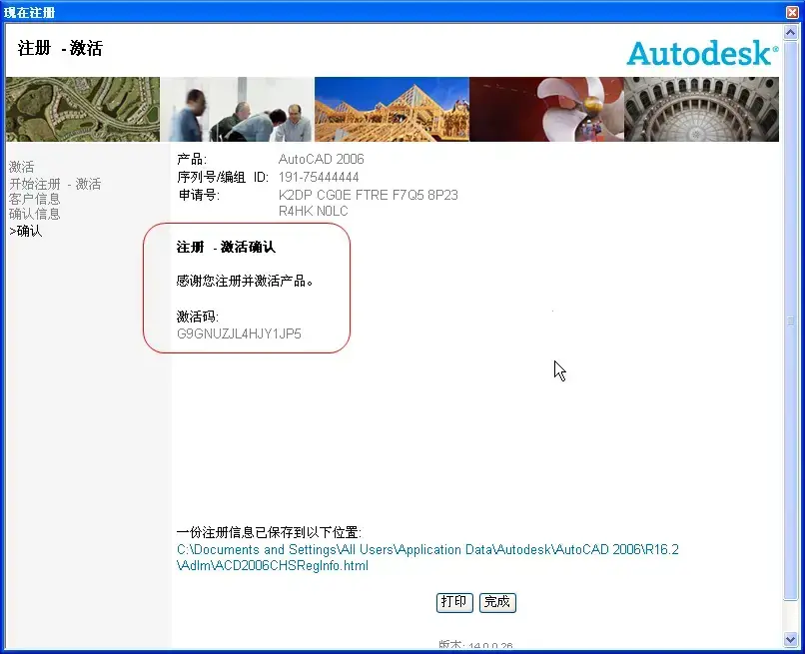The height and width of the screenshot is (654, 805).
Task: Click the 激活码: label
Action: [x=198, y=317]
